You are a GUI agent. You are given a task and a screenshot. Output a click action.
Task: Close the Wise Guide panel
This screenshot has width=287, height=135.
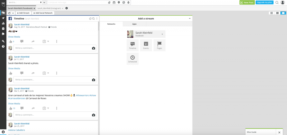point(279,132)
